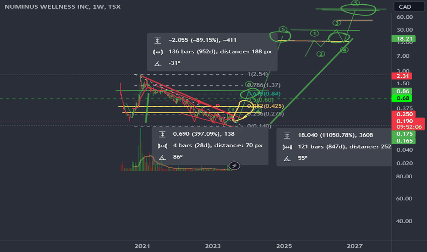Select the bright green 0.68 price label
Image resolution: width=427 pixels, height=252 pixels.
coord(402,98)
